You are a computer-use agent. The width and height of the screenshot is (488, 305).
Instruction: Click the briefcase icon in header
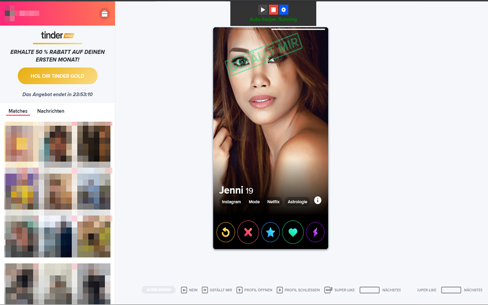pyautogui.click(x=104, y=14)
